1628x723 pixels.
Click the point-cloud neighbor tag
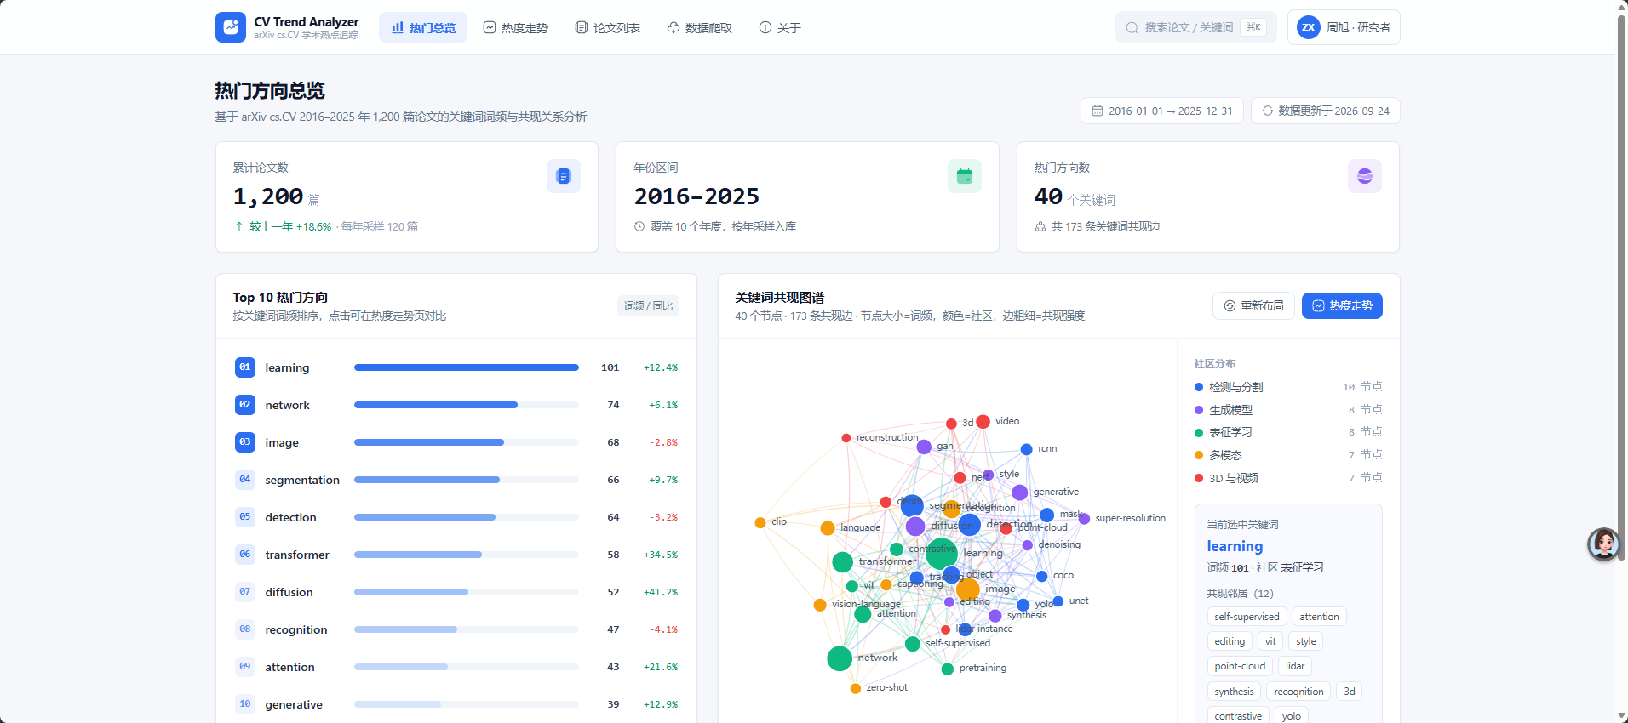[1240, 666]
